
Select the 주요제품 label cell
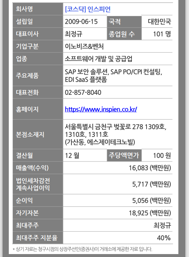point(38,75)
